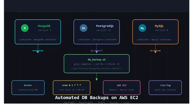Click 'runs daily at 1:00 AM' text
196x107 pixels.
point(72,90)
